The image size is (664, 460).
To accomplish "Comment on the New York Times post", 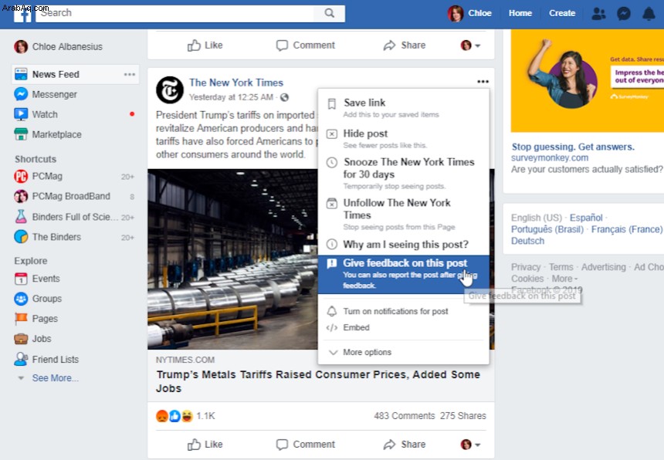I will 305,445.
